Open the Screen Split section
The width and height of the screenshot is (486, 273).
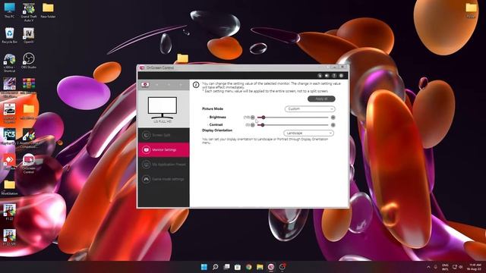(x=164, y=135)
